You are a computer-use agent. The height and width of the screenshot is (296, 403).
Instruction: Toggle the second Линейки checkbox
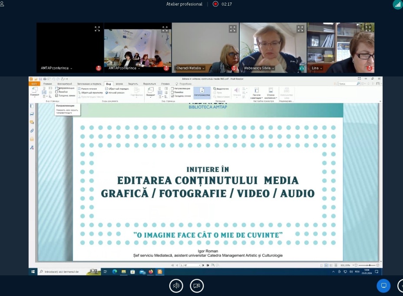tap(172, 92)
